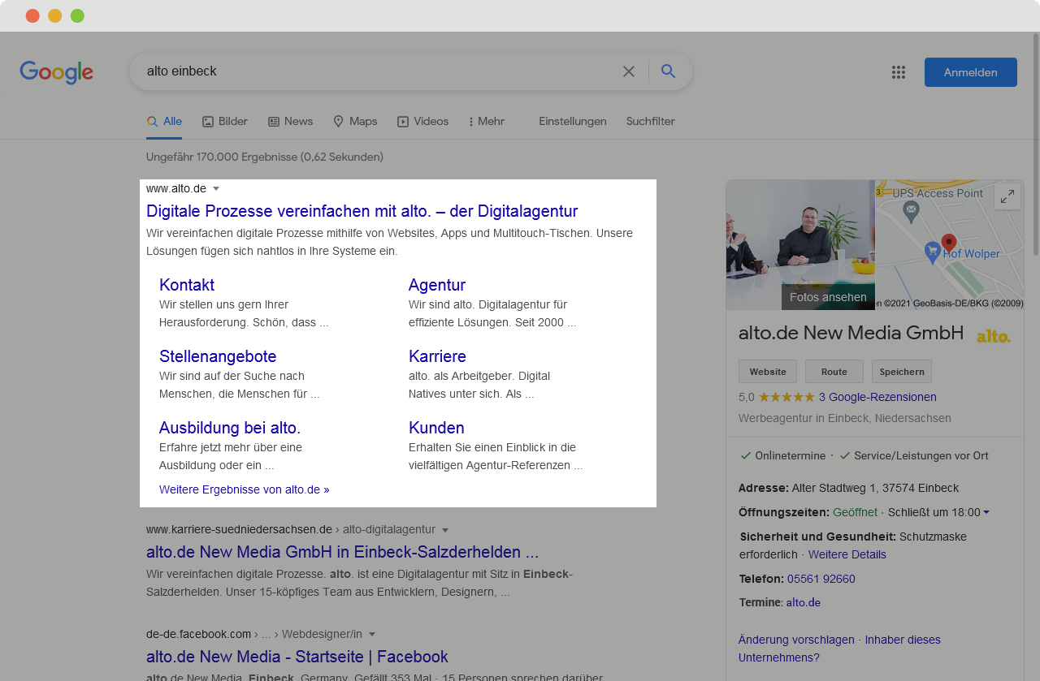Click the alto. logo in the knowledge panel

tap(993, 334)
